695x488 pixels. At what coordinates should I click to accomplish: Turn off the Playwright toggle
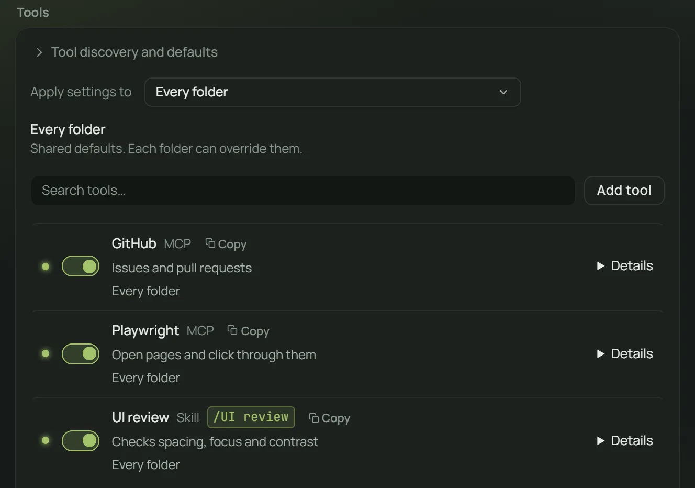click(81, 354)
